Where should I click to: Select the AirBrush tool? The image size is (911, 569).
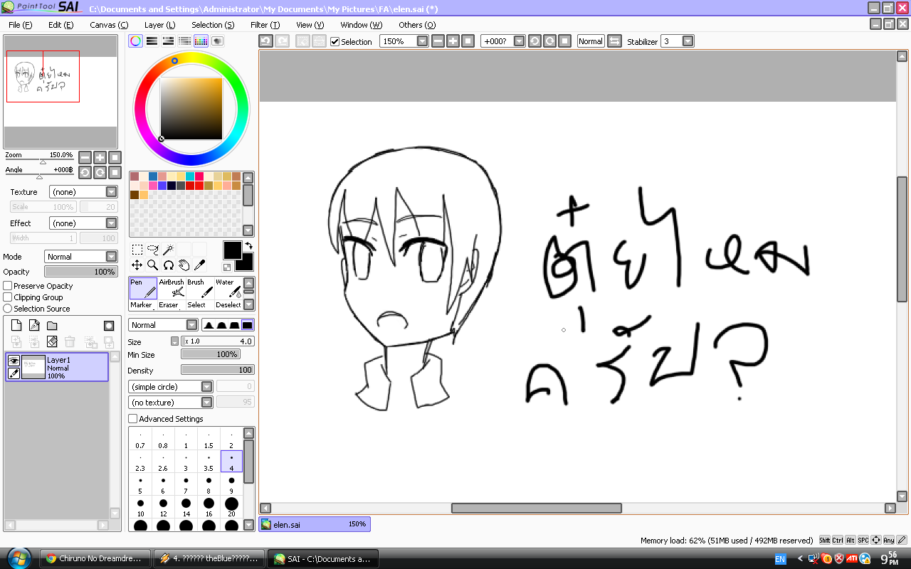172,288
